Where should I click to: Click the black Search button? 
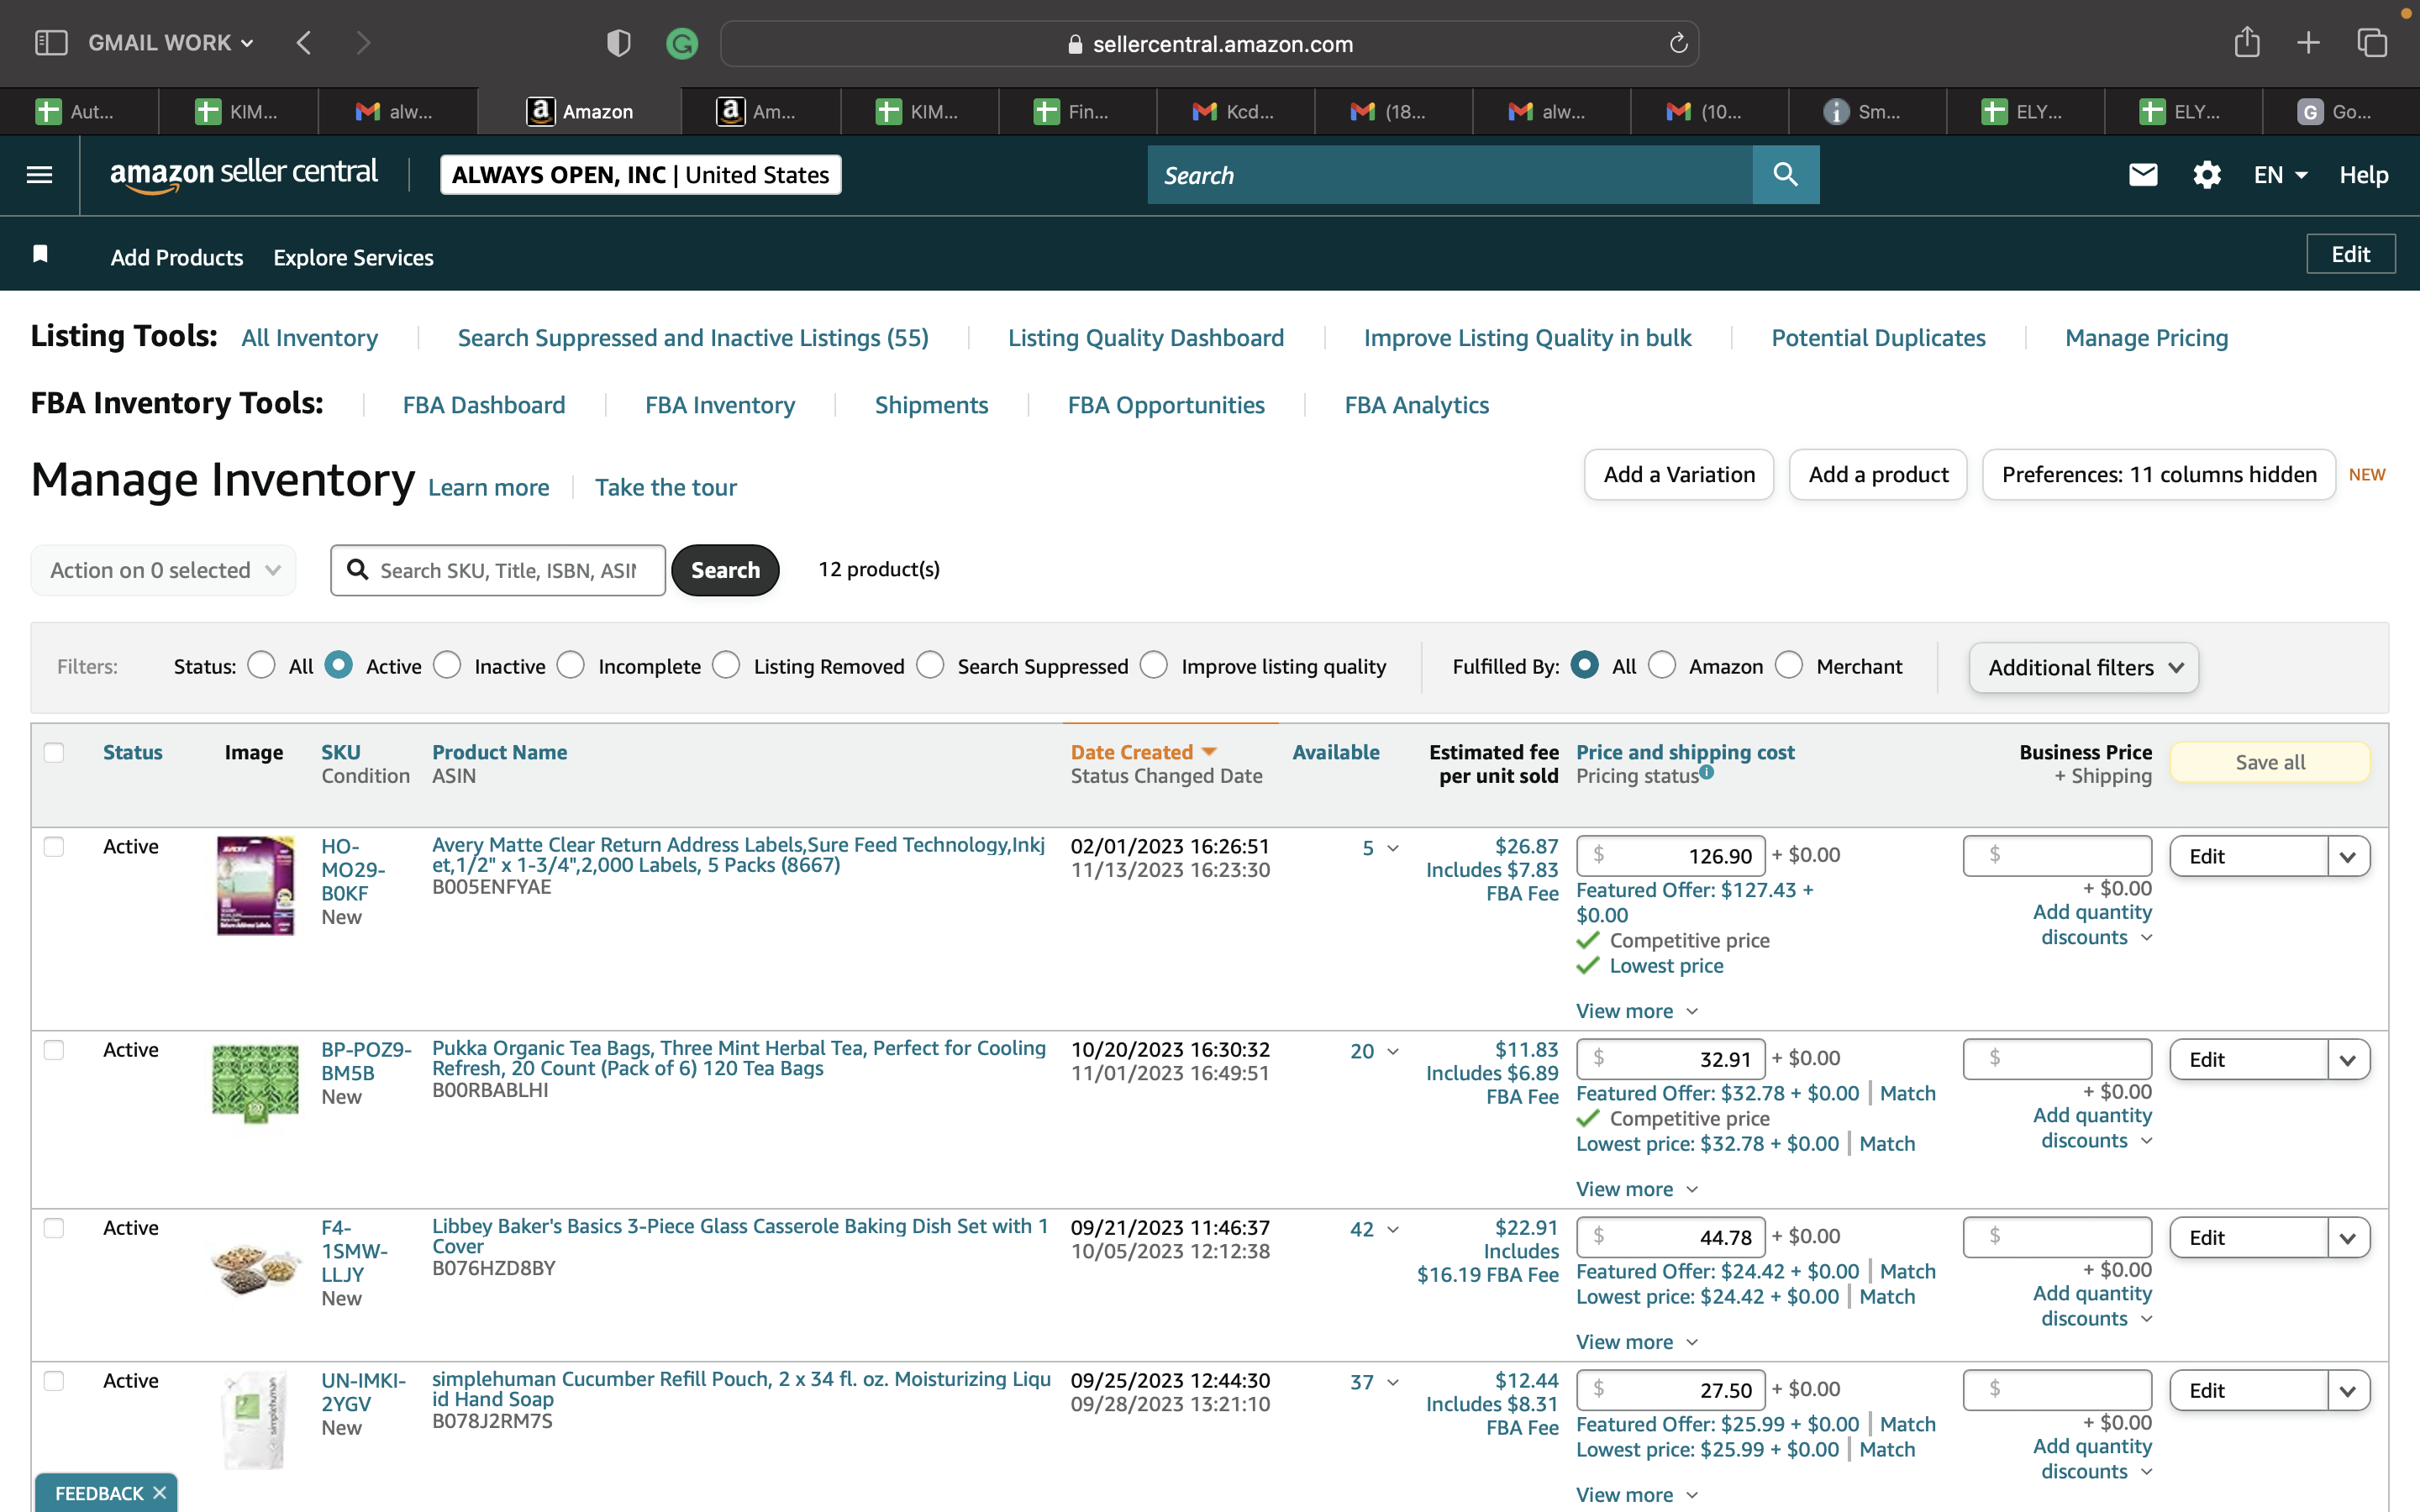pos(725,570)
